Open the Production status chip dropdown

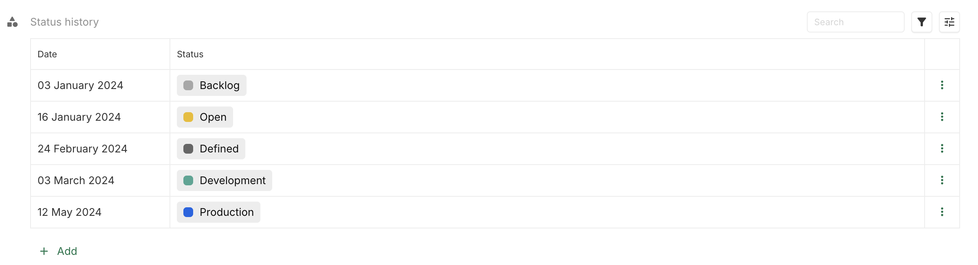pos(218,212)
